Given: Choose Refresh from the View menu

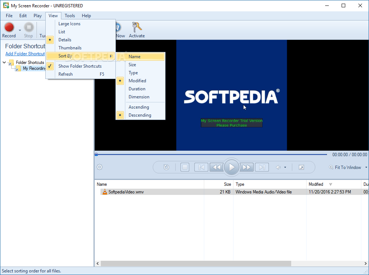Looking at the screenshot, I should 81,74.
